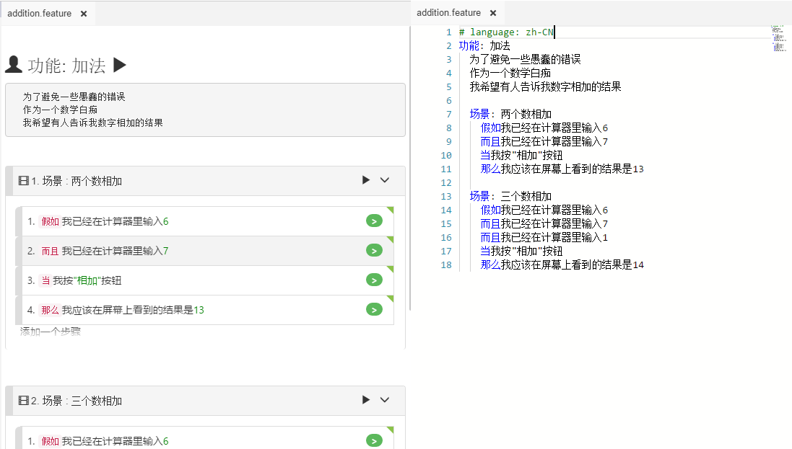This screenshot has width=792, height=449.
Task: Select the right addition.feature editor tab
Action: 448,13
